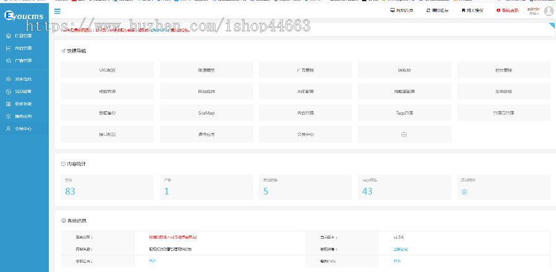Open the 接口配置 quick navigation tile

point(107,134)
